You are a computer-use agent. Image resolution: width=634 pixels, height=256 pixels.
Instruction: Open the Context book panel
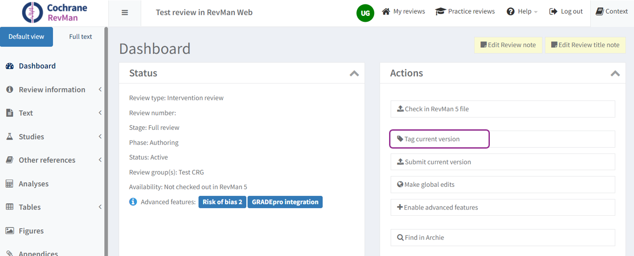(599, 11)
